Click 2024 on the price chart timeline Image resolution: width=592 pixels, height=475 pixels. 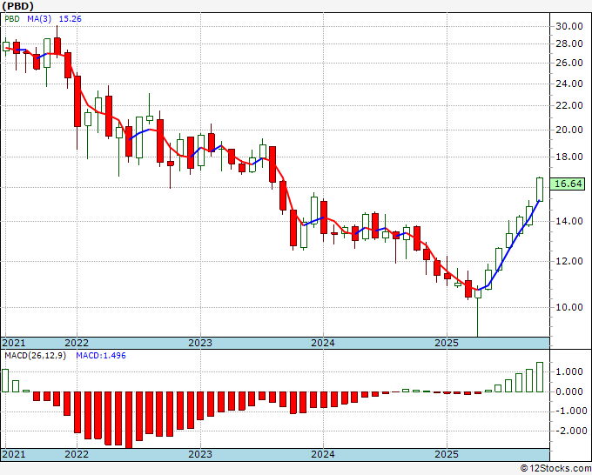point(323,343)
